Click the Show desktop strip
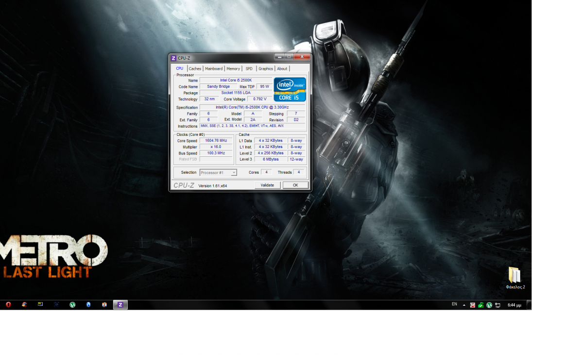Image resolution: width=583 pixels, height=364 pixels. 529,305
